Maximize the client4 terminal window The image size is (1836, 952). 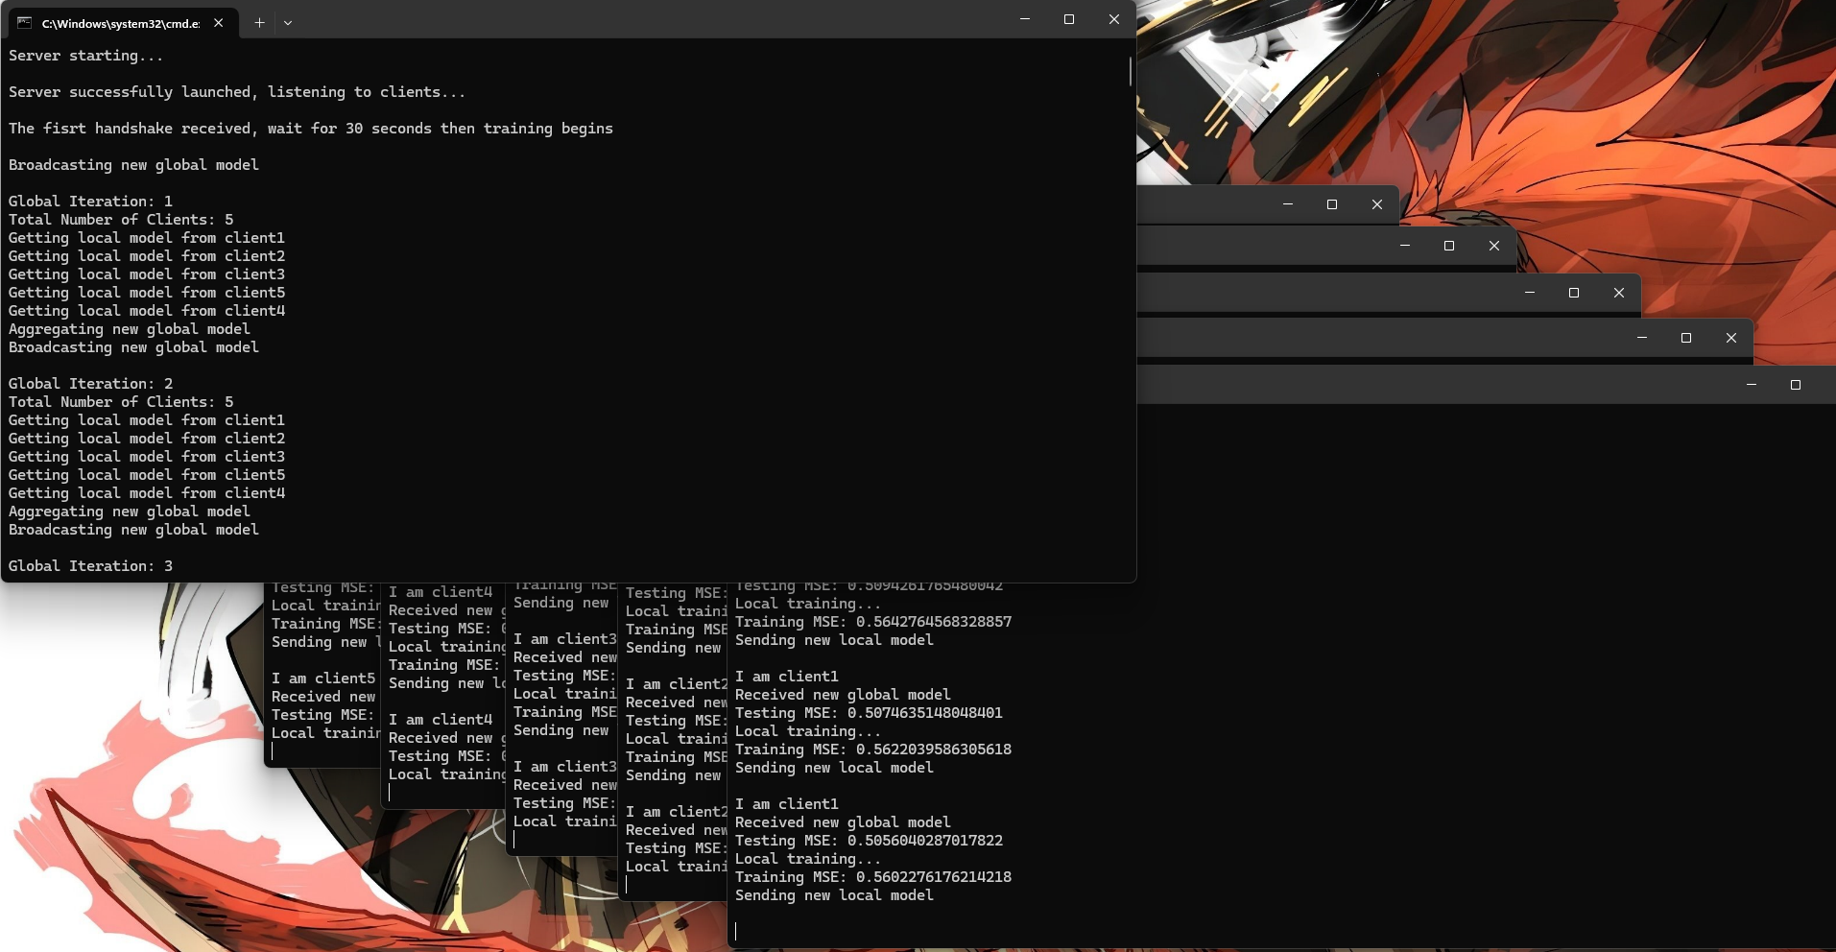pyautogui.click(x=1449, y=246)
